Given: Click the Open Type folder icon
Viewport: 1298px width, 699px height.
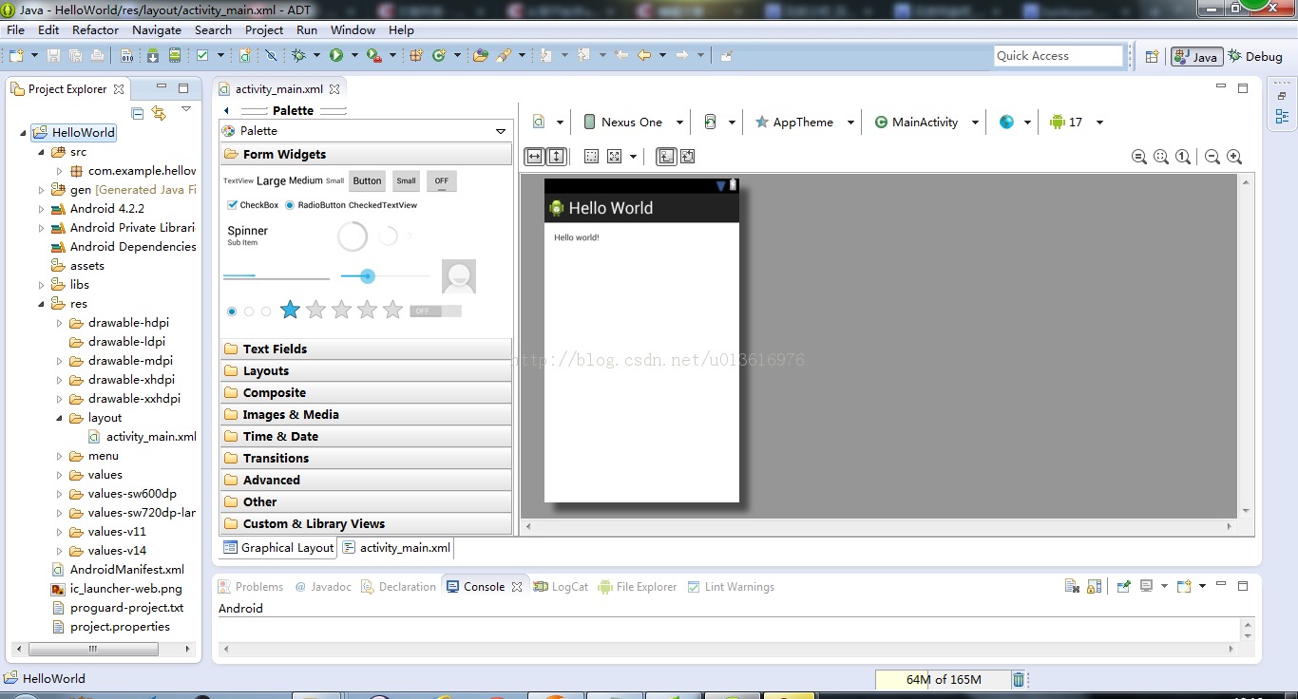Looking at the screenshot, I should click(x=481, y=56).
